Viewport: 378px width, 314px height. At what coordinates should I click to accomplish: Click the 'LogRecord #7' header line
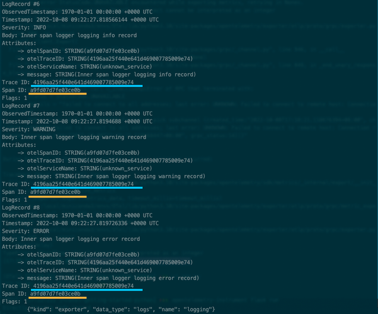tap(21, 106)
